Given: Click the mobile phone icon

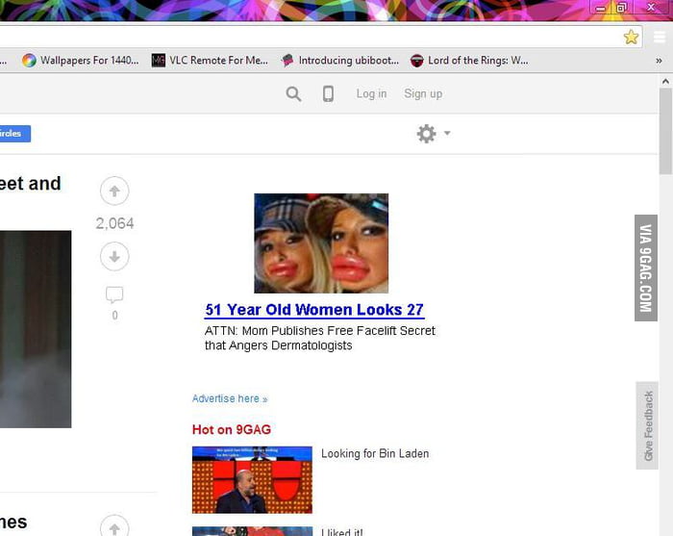Looking at the screenshot, I should (328, 93).
